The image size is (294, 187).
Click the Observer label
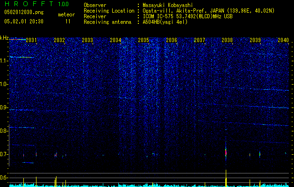click(x=95, y=5)
